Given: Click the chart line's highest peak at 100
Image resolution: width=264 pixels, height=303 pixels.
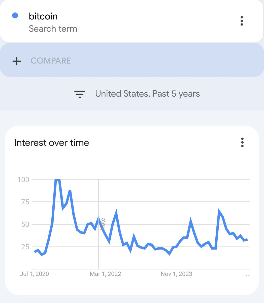Looking at the screenshot, I should 57,180.
